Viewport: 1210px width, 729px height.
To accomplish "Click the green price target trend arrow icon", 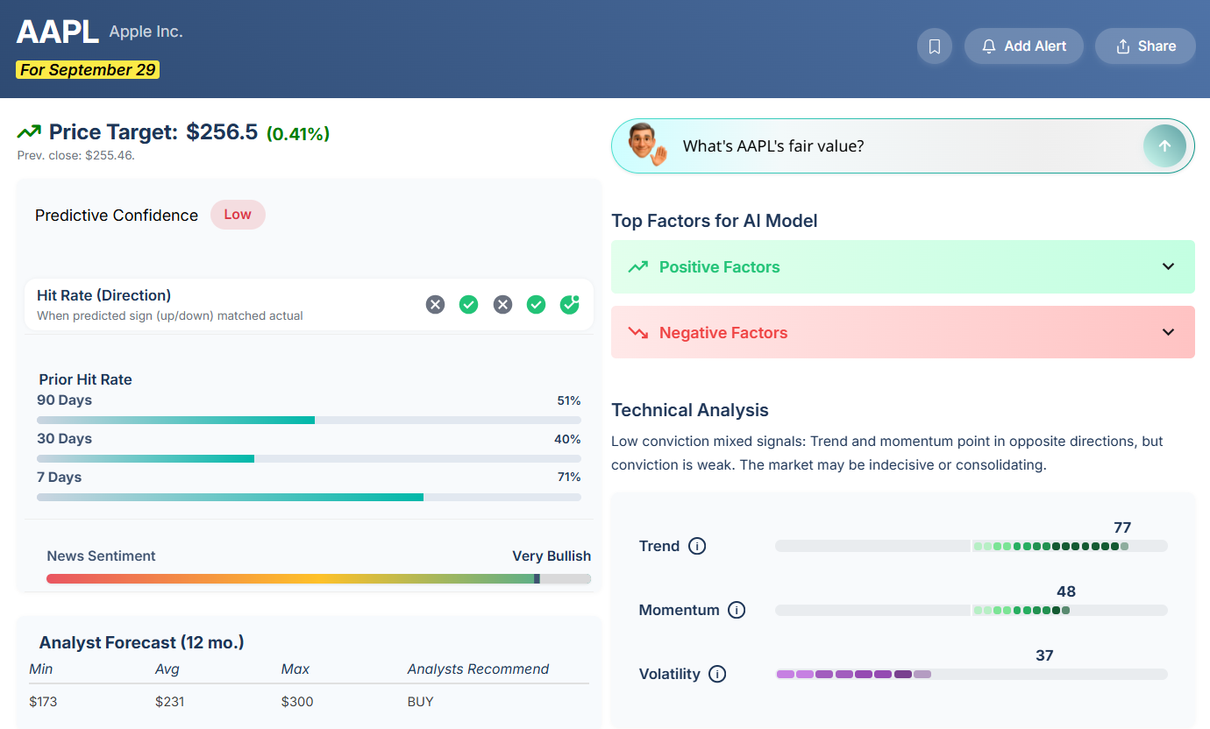I will (29, 132).
